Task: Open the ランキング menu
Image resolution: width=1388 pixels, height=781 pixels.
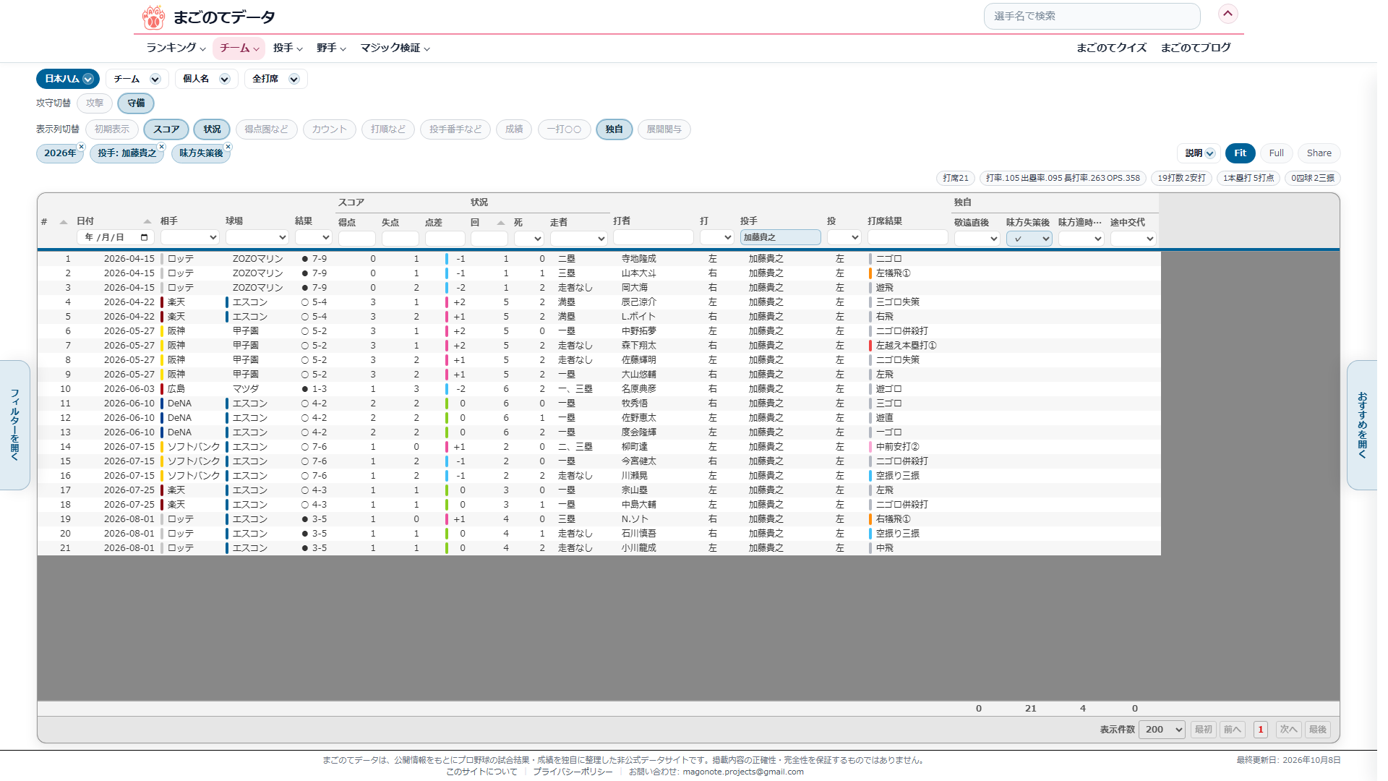Action: [x=176, y=48]
